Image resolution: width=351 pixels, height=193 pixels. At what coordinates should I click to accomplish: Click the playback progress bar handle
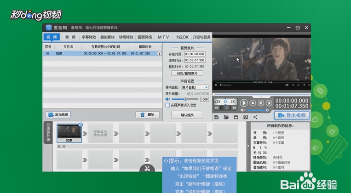[214, 94]
